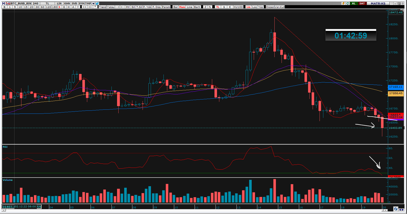Viewport: 407px width, 214px height.
Task: Click the <> expand chart icon
Action: pyautogui.click(x=90, y=7)
